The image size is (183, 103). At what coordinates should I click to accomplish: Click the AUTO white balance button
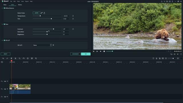pyautogui.click(x=37, y=13)
